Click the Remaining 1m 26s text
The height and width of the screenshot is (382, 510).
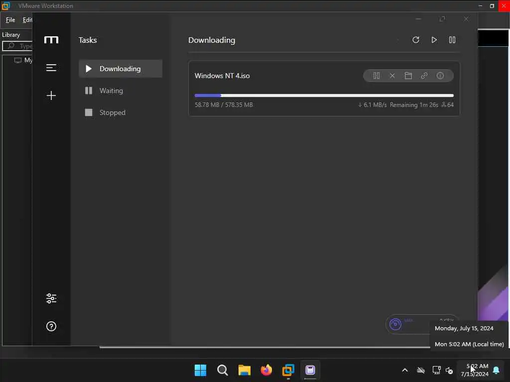[414, 104]
